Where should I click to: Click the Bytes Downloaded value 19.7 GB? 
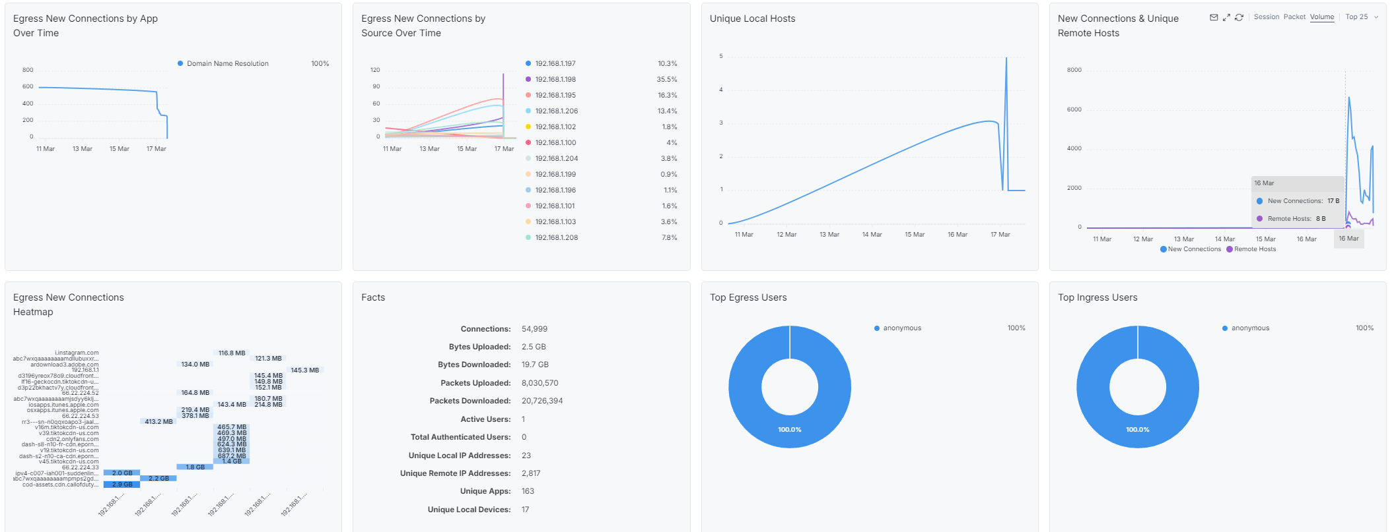coord(535,365)
